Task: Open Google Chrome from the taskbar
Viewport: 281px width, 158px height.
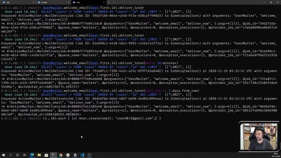Action: coord(61,155)
